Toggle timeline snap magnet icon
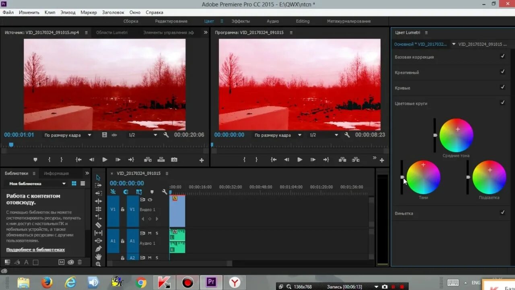This screenshot has width=515, height=290. tap(126, 192)
